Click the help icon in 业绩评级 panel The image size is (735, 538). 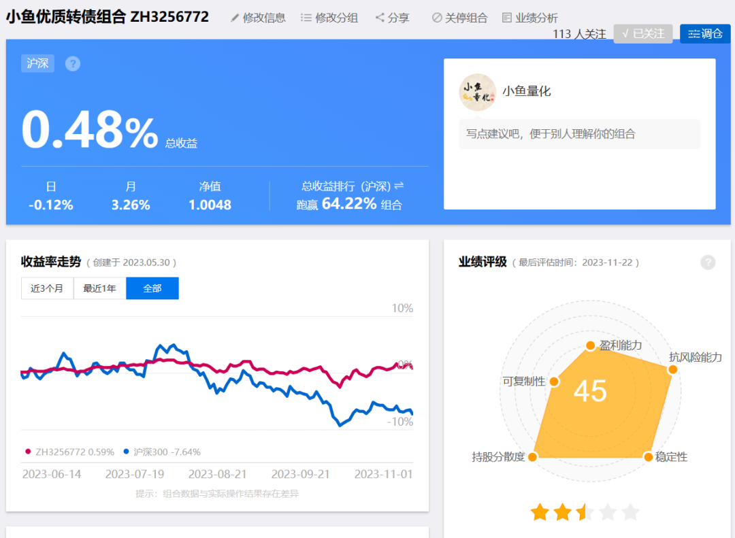[x=708, y=263]
